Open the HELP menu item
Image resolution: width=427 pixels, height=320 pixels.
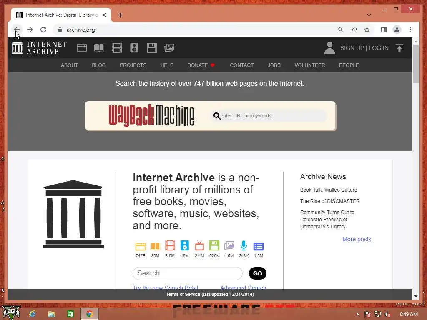tap(167, 65)
